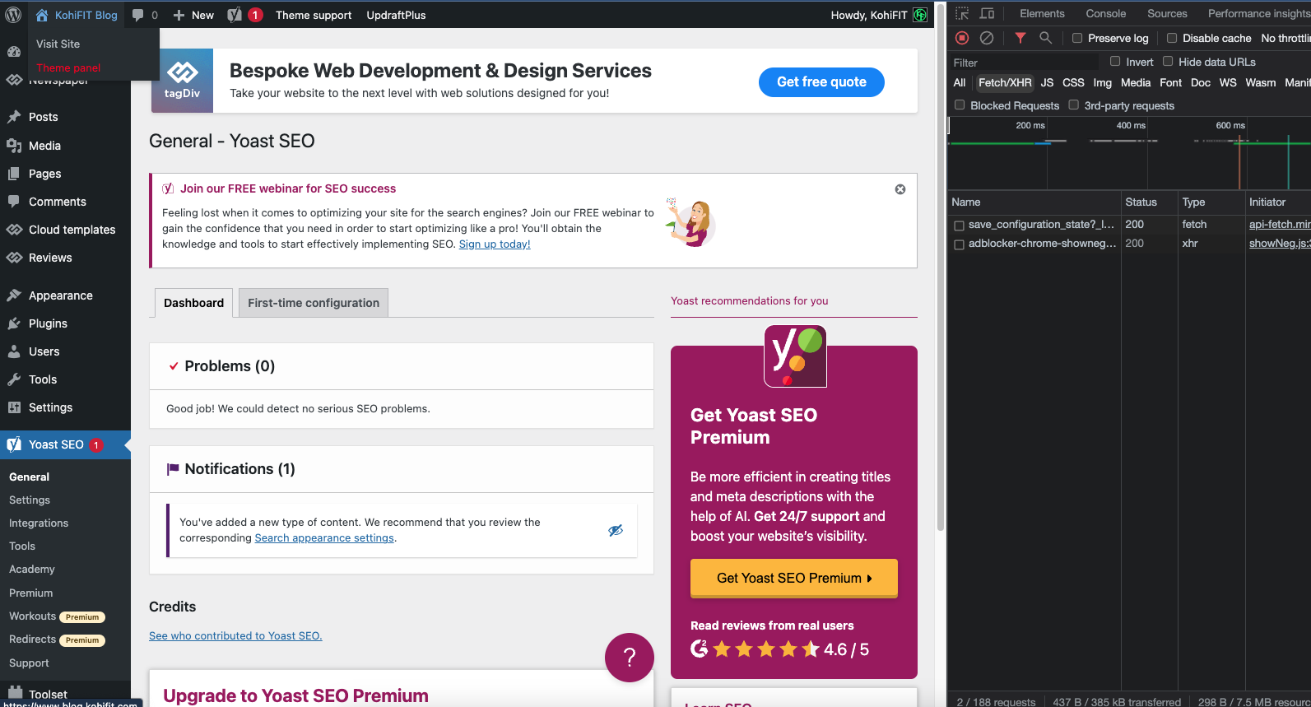Filter network by Fetch/XHR

coord(1005,82)
